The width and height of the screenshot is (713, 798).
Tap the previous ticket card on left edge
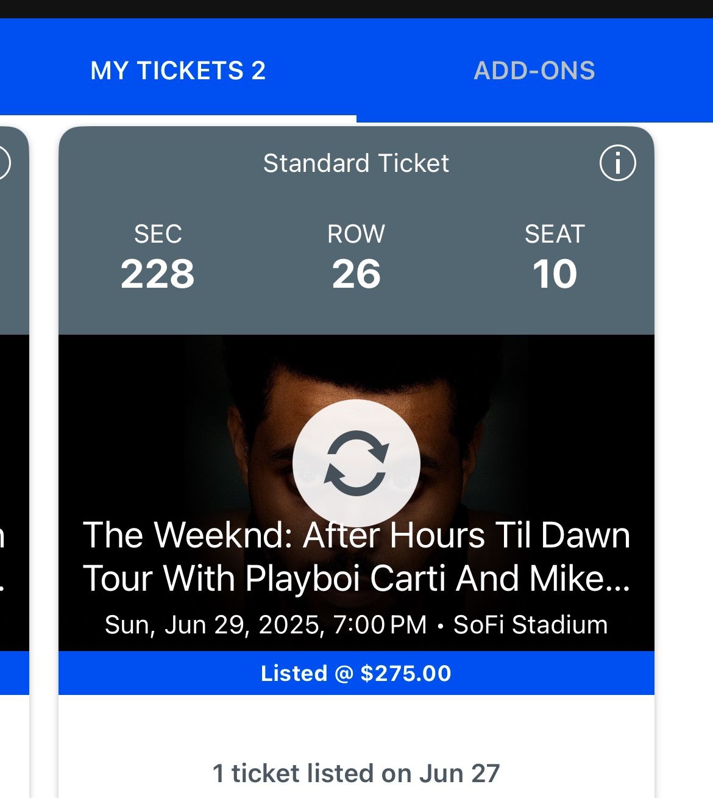click(13, 427)
